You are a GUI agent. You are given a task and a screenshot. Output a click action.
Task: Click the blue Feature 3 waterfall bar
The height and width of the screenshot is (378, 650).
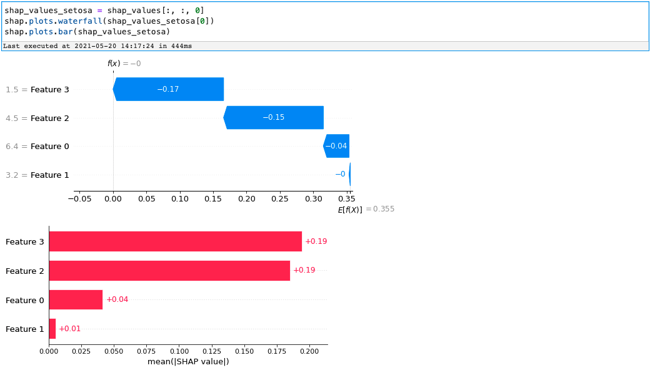[169, 89]
